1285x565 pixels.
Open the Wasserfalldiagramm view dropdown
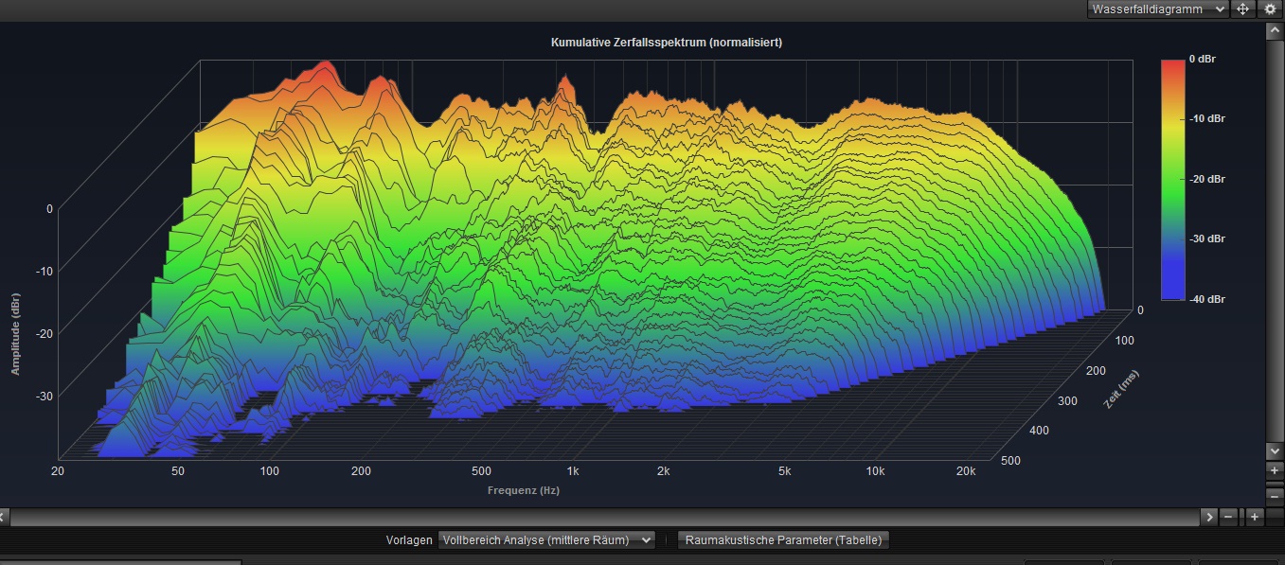1157,9
